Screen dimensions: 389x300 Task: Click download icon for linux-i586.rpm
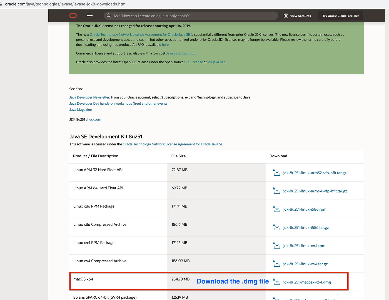(x=276, y=209)
